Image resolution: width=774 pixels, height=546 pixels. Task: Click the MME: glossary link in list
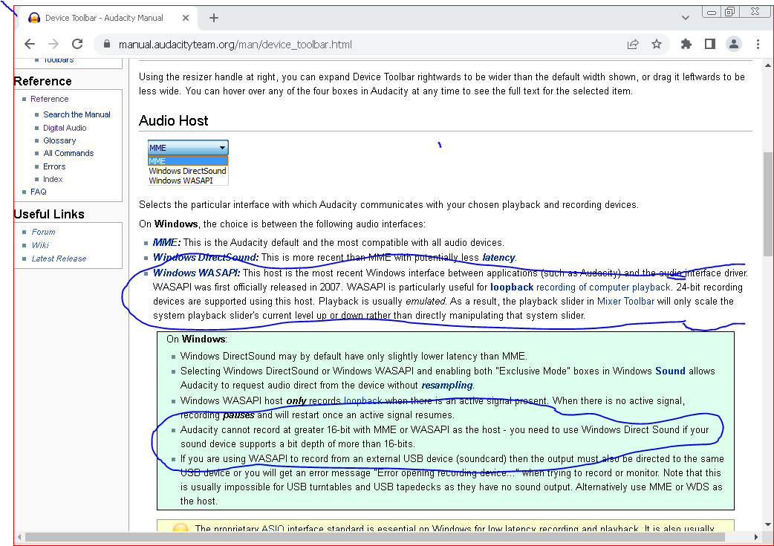coord(166,242)
